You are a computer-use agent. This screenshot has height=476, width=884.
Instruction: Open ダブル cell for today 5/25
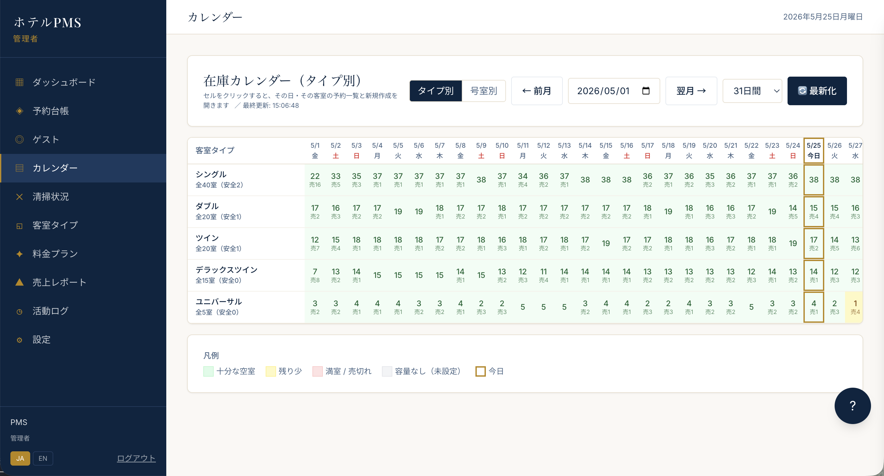[x=814, y=212]
